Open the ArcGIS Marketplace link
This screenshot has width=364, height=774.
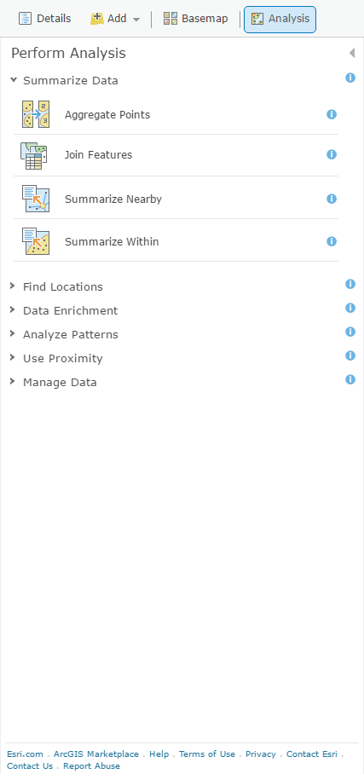pyautogui.click(x=96, y=754)
